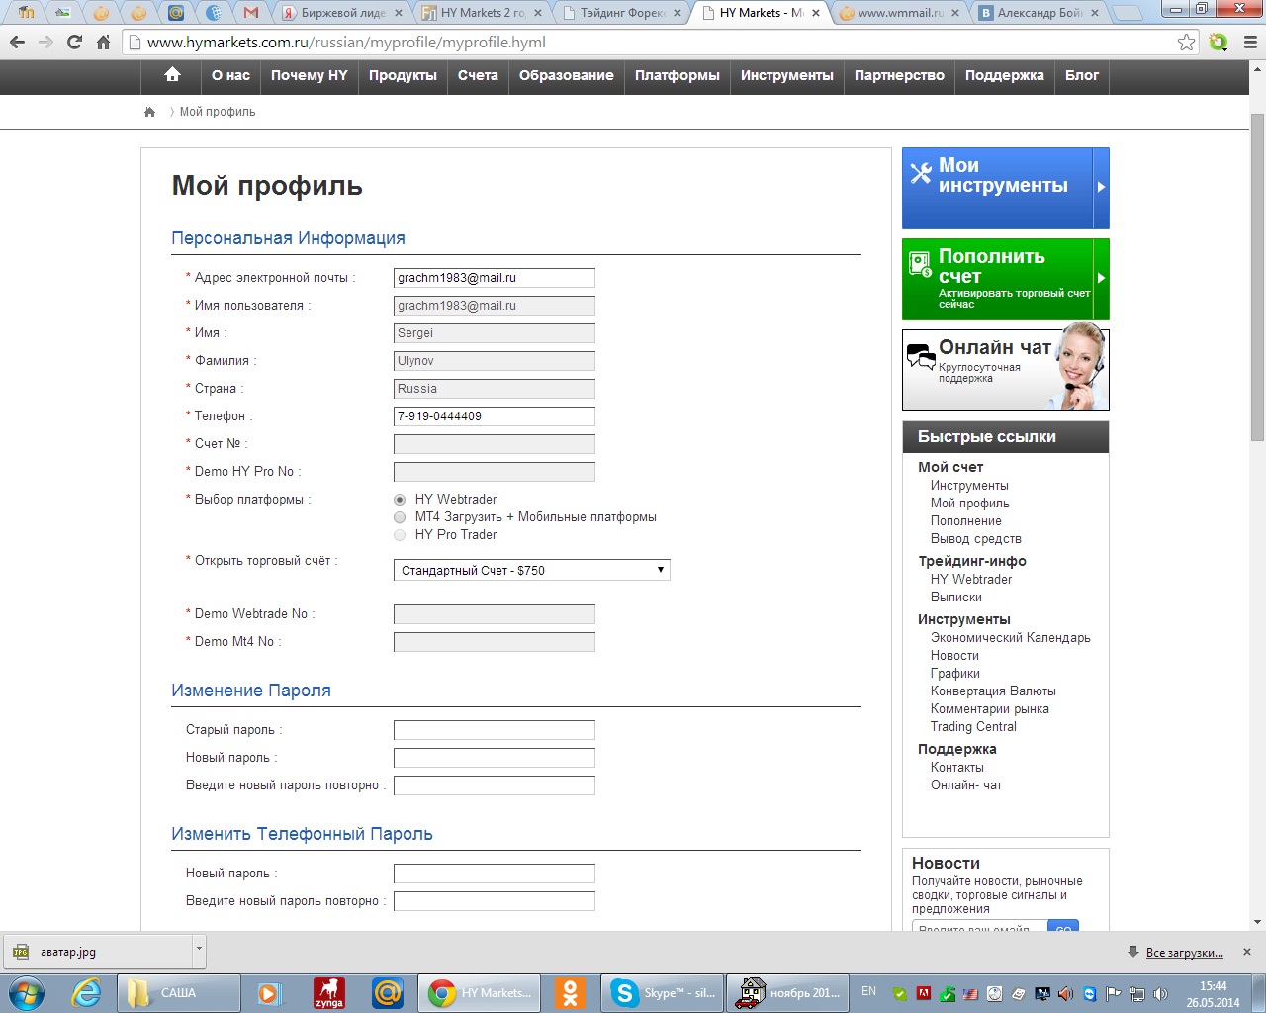Open Счета menu item
The height and width of the screenshot is (1013, 1266).
pos(478,75)
